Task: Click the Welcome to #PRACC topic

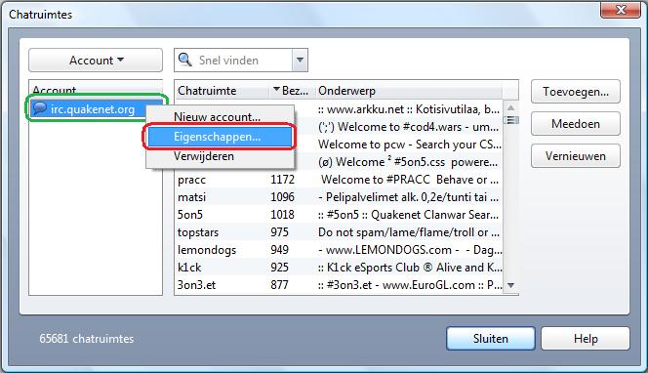Action: click(411, 180)
